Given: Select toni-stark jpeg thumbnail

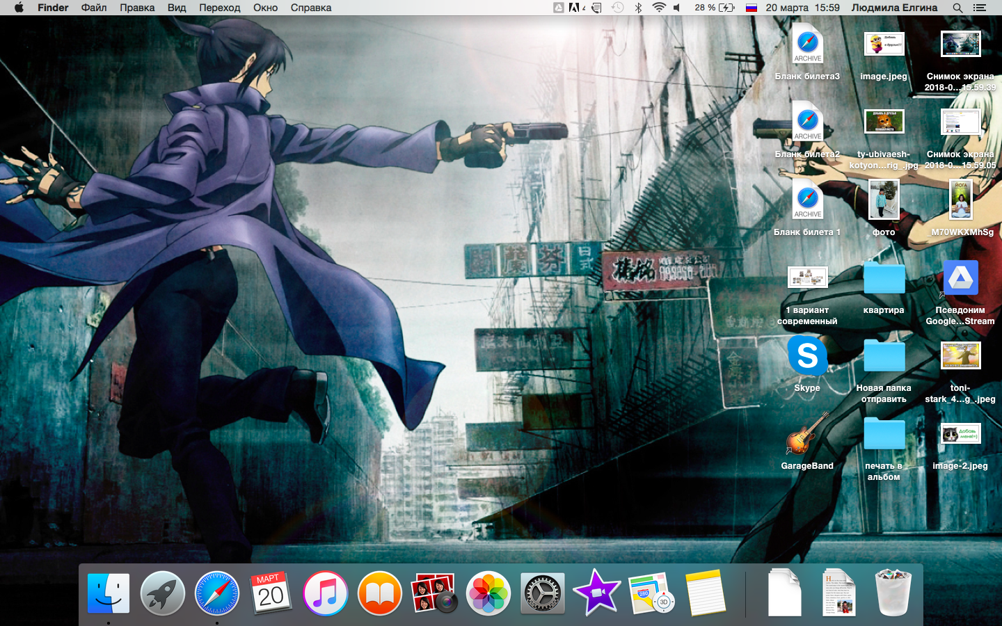Looking at the screenshot, I should pos(960,355).
